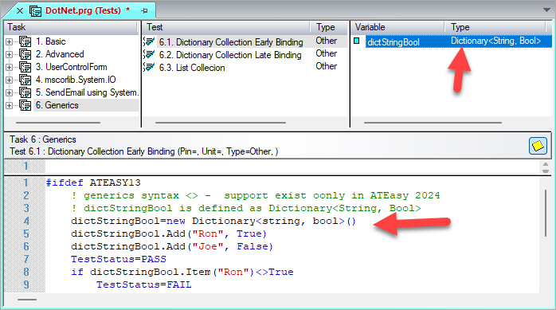Expand the 5. SendEmail task node
The image size is (556, 310).
(x=10, y=93)
